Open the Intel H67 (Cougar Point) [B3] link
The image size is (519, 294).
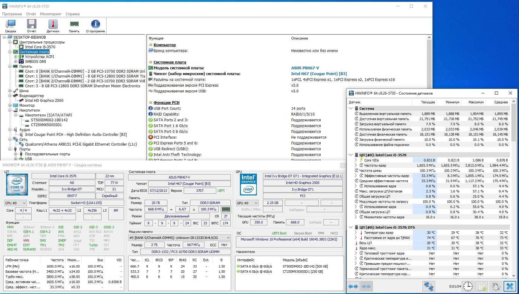point(319,74)
